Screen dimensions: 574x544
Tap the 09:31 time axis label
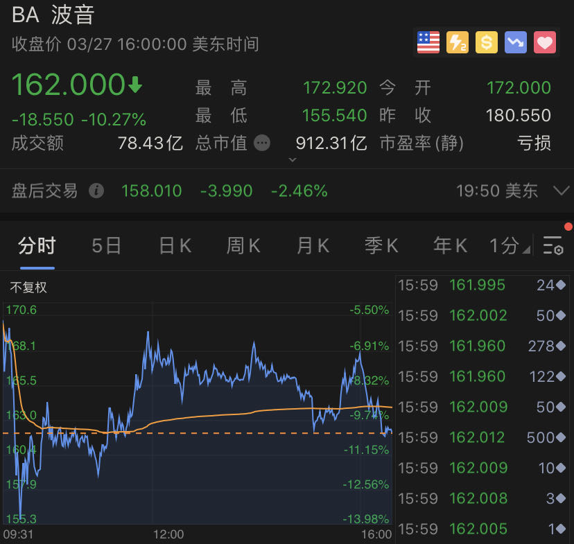tap(18, 534)
